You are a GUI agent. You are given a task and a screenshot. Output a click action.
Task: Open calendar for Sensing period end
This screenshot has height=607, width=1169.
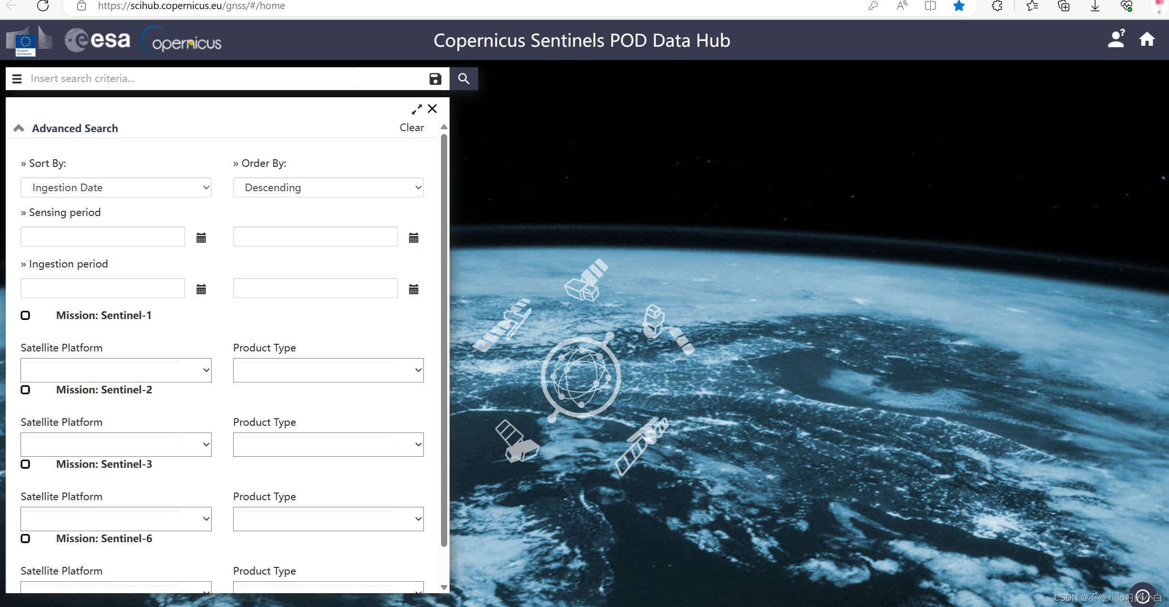[x=413, y=238]
